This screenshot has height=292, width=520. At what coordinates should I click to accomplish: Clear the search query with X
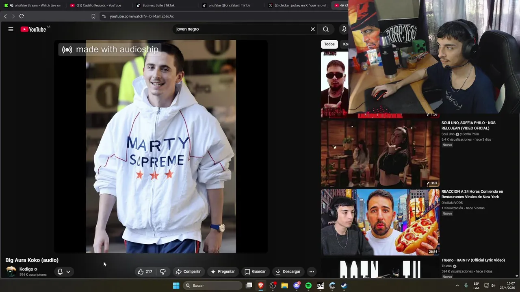tap(313, 29)
